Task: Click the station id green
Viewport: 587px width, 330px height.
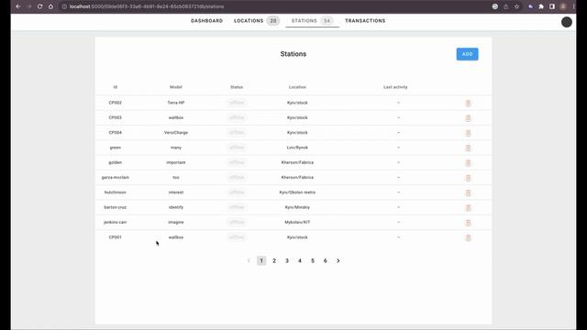Action: tap(116, 148)
